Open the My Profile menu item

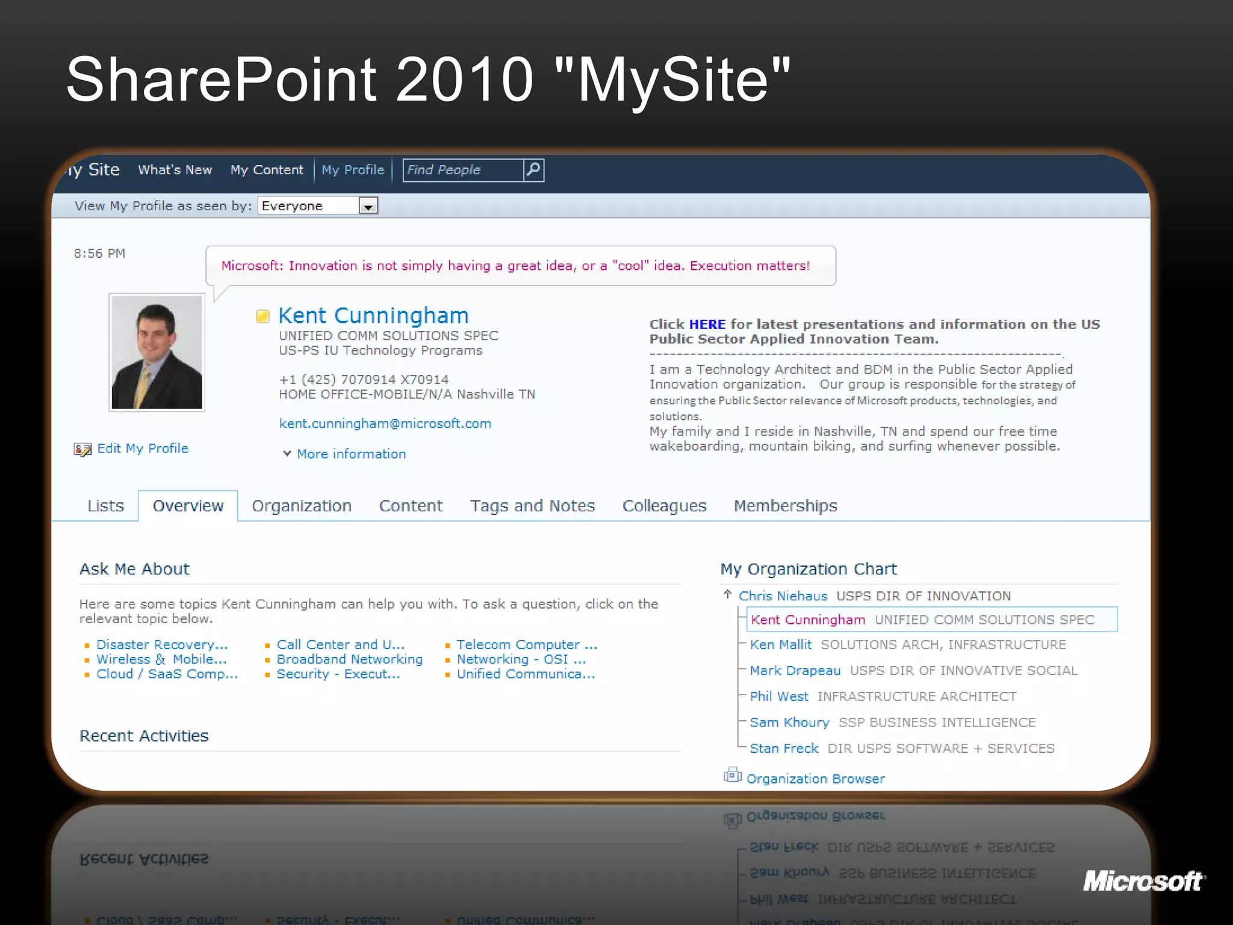[x=353, y=170]
